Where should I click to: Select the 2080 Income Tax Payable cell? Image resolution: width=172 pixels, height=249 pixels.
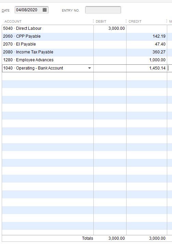pyautogui.click(x=48, y=52)
